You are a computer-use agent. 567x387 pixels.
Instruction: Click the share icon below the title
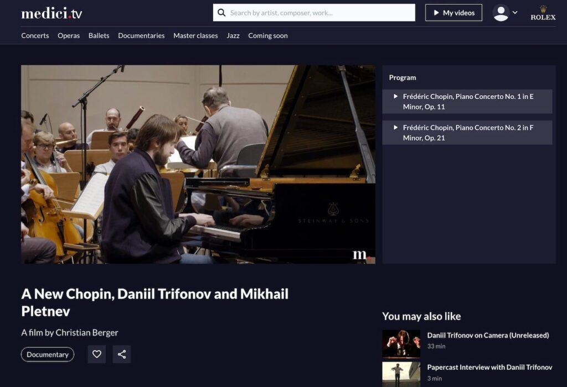click(122, 354)
